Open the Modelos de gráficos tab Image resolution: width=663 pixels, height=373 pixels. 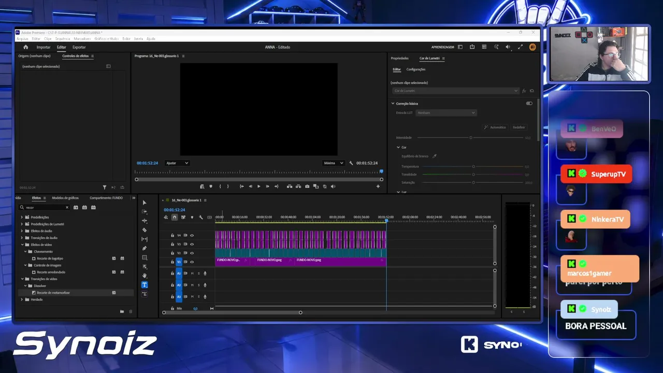[x=65, y=198]
